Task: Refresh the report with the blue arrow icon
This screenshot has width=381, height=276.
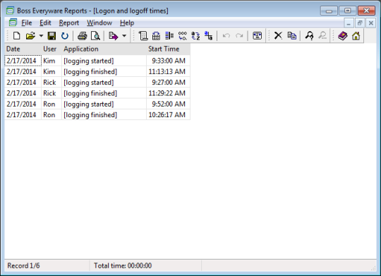Action: tap(65, 36)
